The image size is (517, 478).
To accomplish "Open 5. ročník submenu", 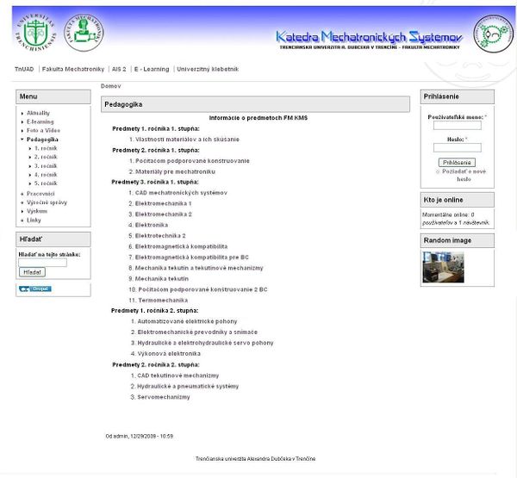I will click(x=46, y=183).
